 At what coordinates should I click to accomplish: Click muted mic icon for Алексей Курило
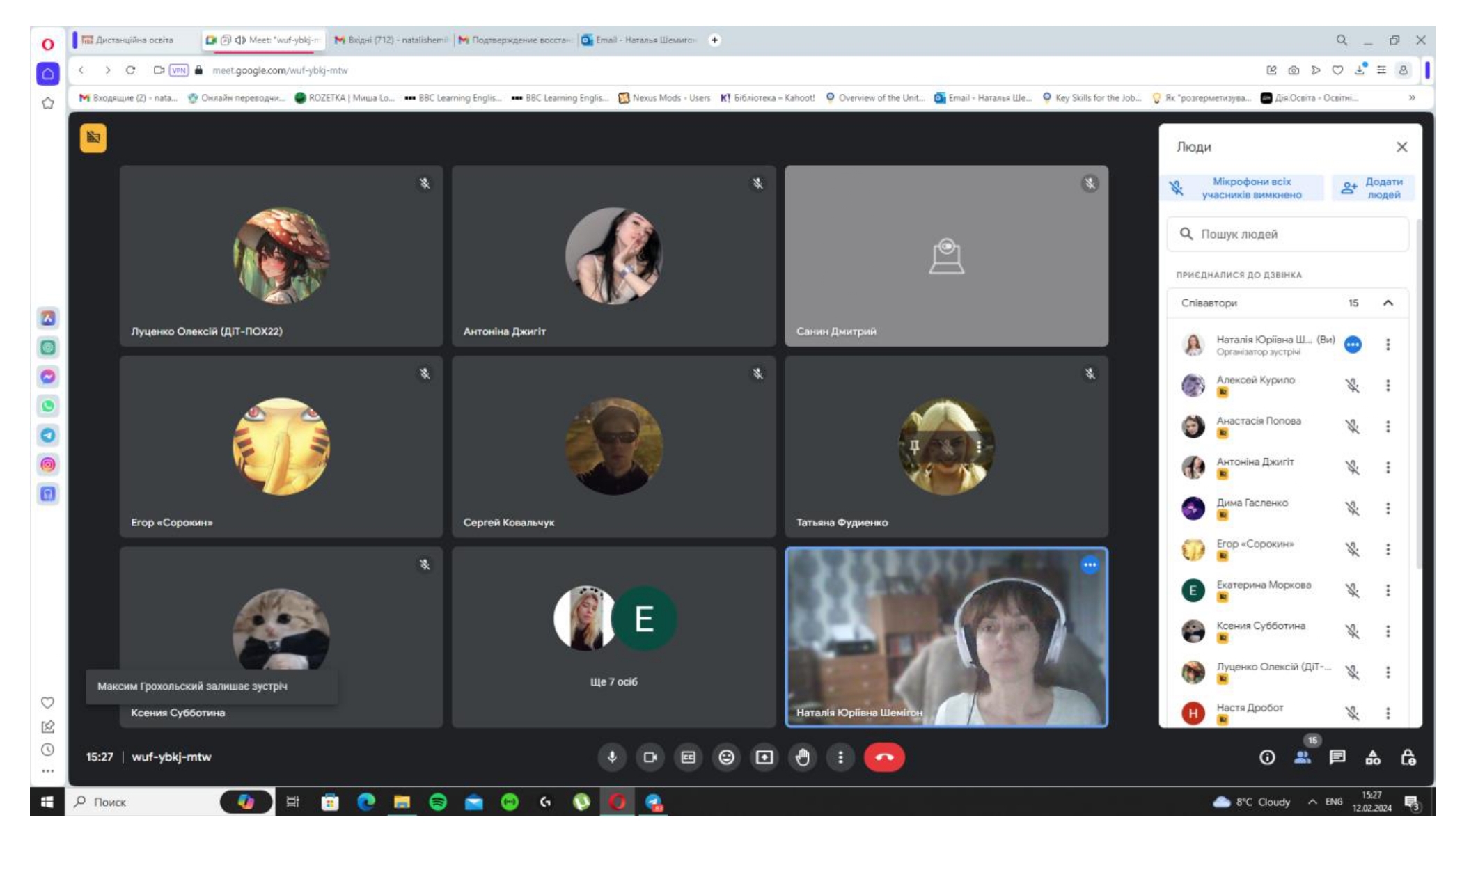coord(1353,386)
